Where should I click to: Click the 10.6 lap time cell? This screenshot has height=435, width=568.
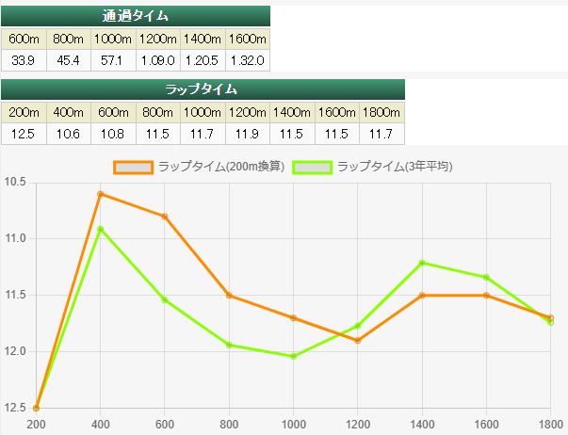[68, 134]
